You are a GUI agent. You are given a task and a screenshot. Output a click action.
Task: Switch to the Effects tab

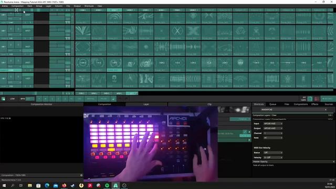(x=315, y=104)
